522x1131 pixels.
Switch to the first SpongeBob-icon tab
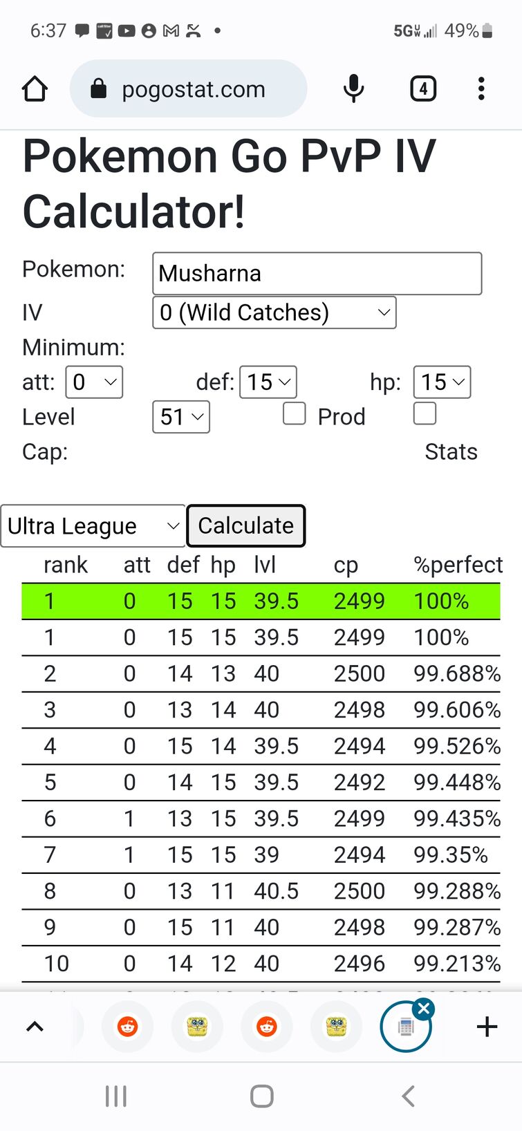[198, 1027]
